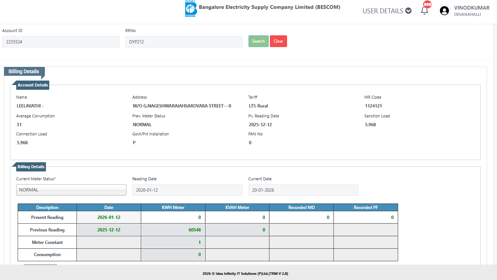The image size is (497, 280).
Task: Click the user profile avatar icon
Action: coord(444,11)
